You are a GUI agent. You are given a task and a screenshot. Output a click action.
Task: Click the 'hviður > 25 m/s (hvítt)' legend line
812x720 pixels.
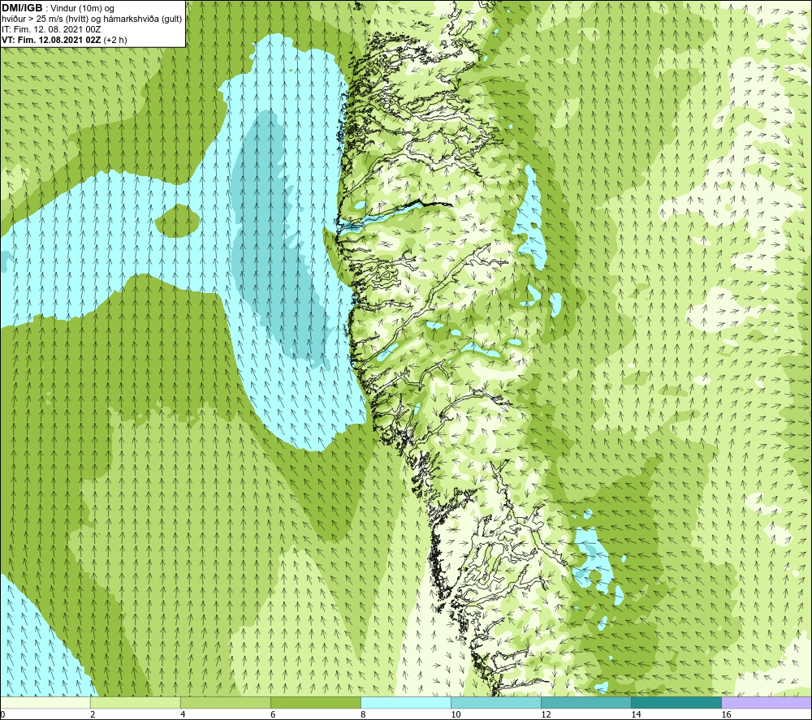(92, 19)
